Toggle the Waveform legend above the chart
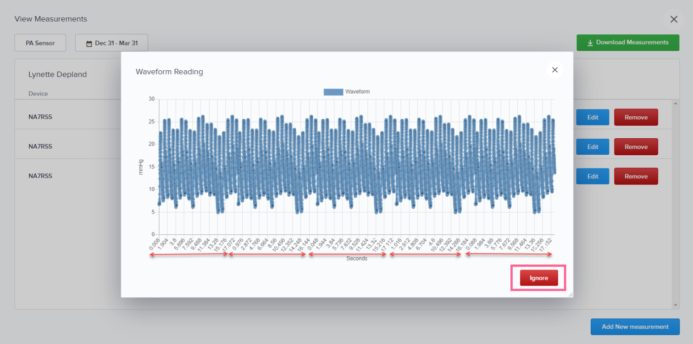Screen dimensions: 693x344 pos(347,91)
